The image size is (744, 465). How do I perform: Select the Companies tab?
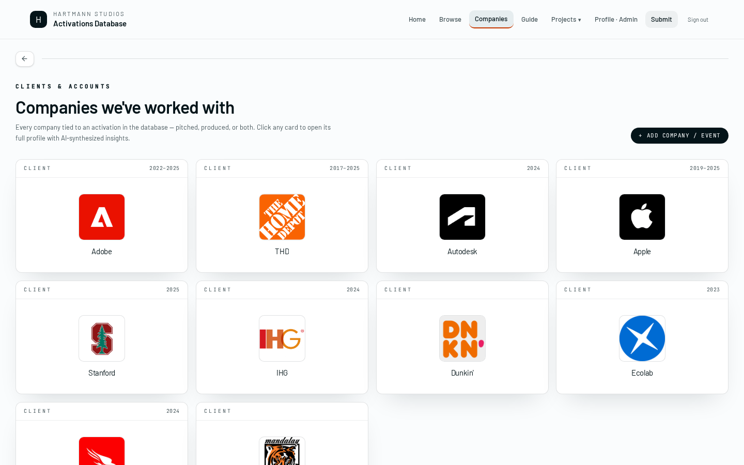click(x=491, y=19)
